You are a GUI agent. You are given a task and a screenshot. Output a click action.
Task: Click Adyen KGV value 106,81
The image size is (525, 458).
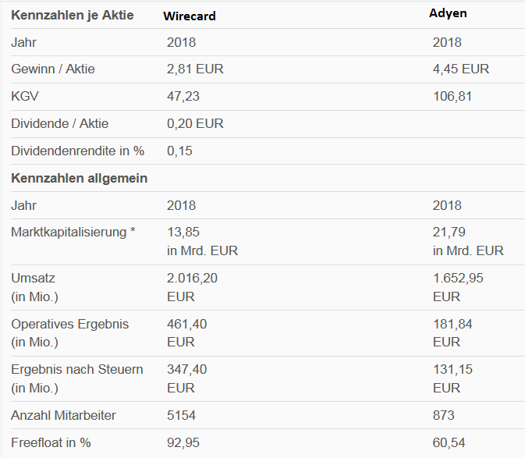pos(452,97)
